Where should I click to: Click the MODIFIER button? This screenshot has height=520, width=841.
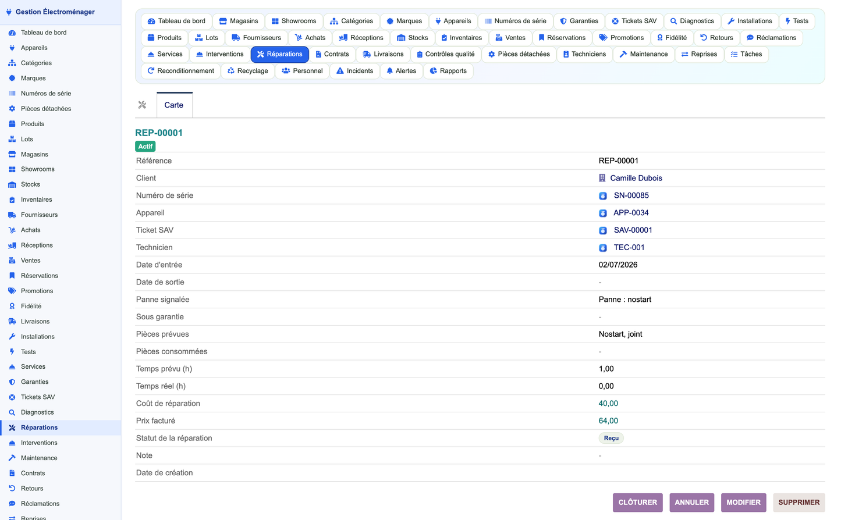pos(743,503)
